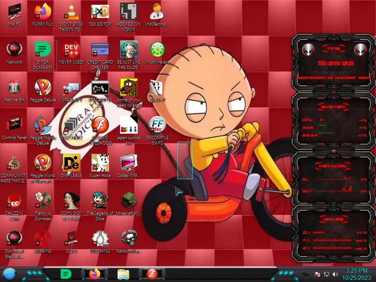The image size is (376, 282).
Task: Click the NETWORK widget IN graph
Action: (x=333, y=178)
